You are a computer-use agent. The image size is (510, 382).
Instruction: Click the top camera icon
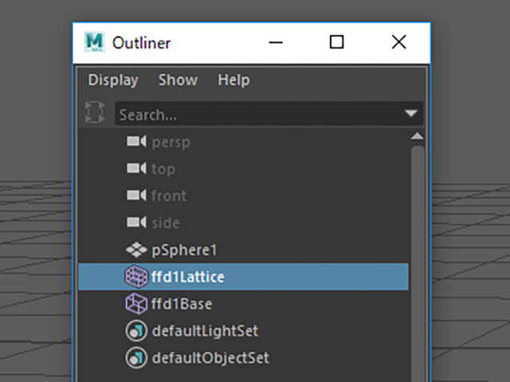click(x=136, y=168)
